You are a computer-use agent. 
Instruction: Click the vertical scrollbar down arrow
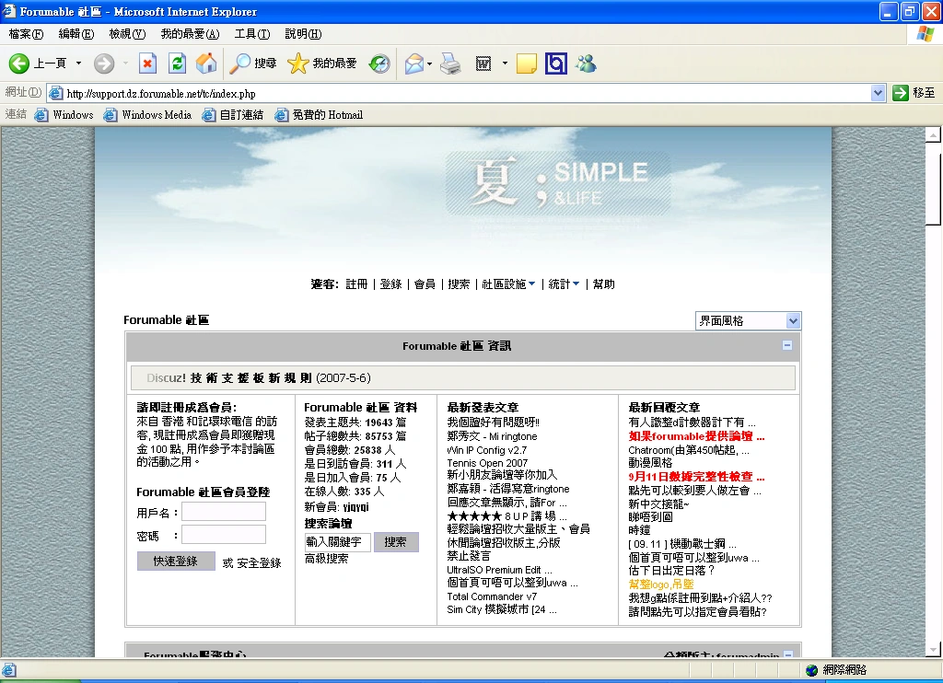coord(933,649)
